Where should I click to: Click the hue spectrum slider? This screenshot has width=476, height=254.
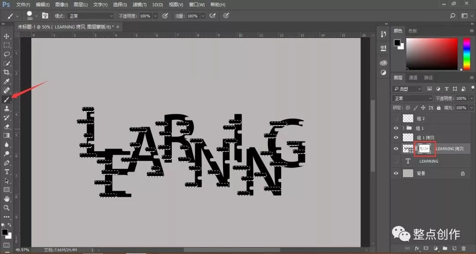(467, 54)
